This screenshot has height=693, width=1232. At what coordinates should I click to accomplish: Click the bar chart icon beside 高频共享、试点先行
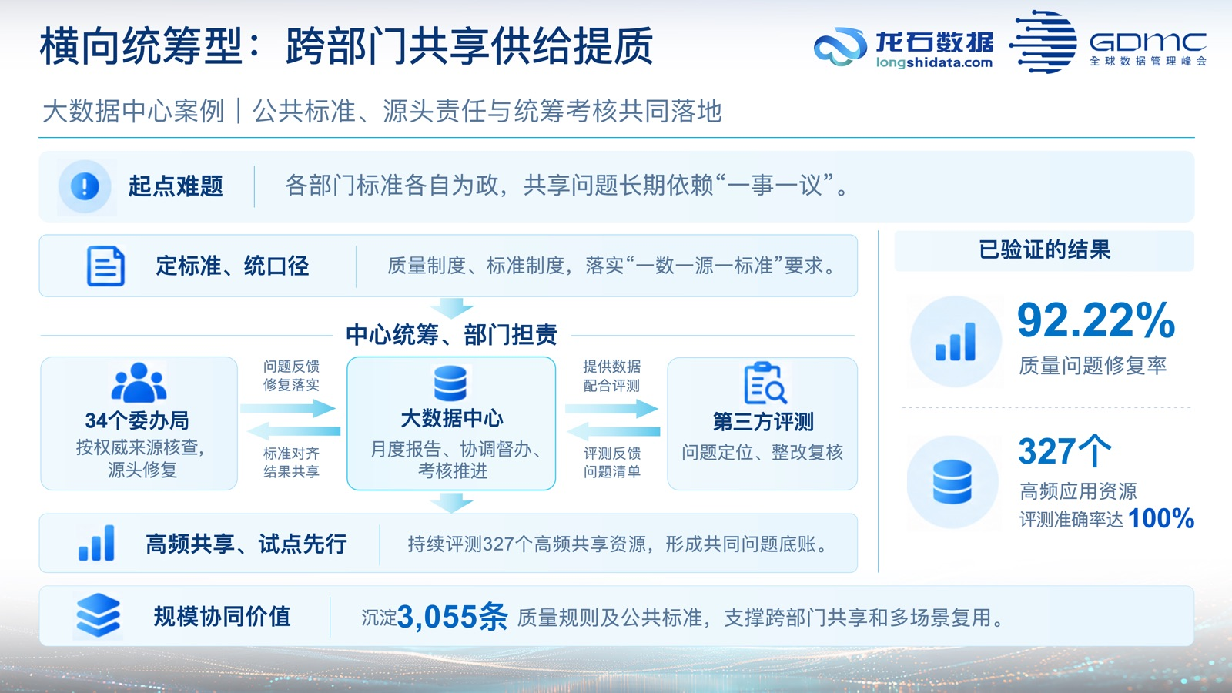click(96, 543)
